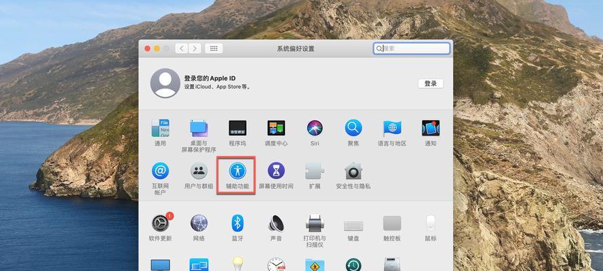Open 语言与地区 preferences

[392, 128]
